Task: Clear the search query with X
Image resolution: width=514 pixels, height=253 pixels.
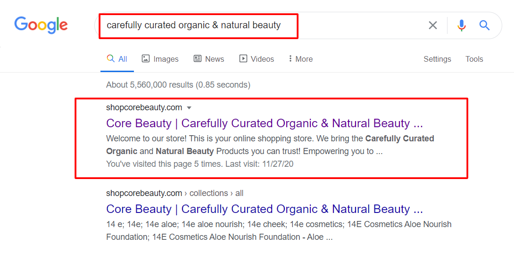Action: point(433,25)
